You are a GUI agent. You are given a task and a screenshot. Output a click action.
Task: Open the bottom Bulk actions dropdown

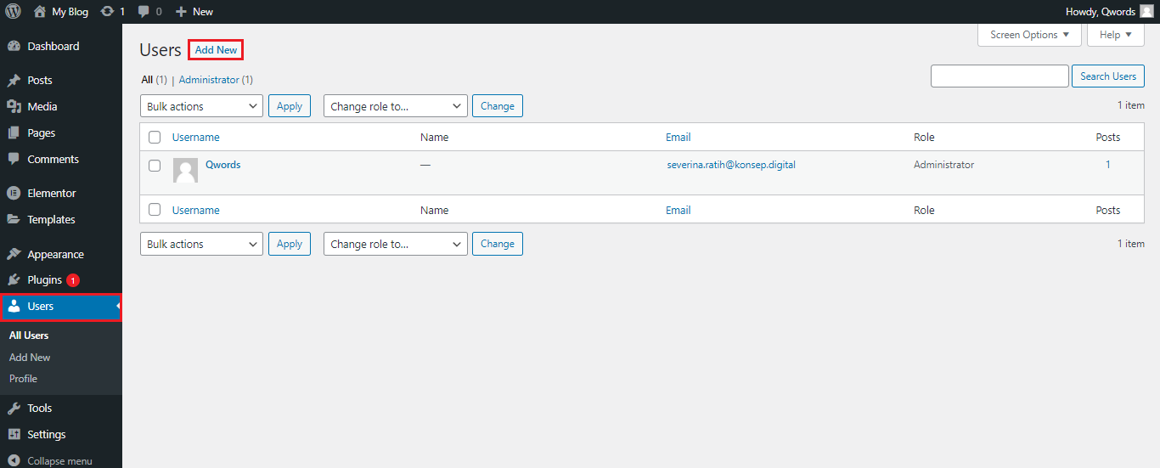tap(201, 244)
